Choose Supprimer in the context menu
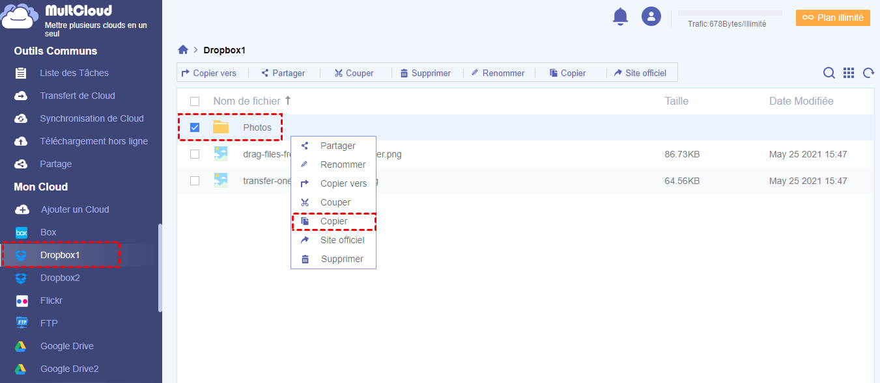 334,259
